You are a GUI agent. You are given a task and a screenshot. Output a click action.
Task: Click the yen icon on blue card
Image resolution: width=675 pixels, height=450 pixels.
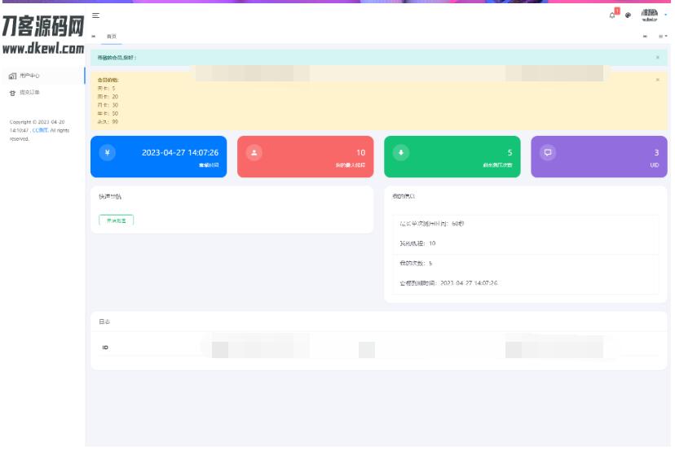[107, 152]
